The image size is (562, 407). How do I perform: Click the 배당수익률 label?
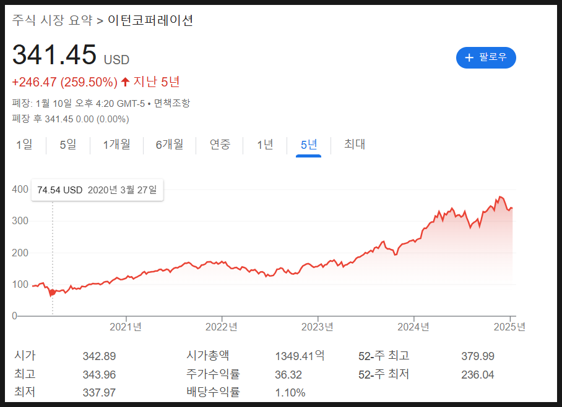tap(214, 392)
